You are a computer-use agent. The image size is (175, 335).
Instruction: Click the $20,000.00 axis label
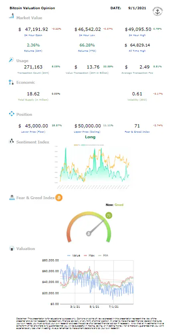[x=50, y=293]
